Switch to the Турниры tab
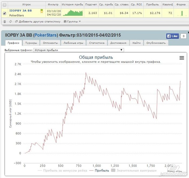Image resolution: width=189 pixels, height=178 pixels. click(x=31, y=43)
